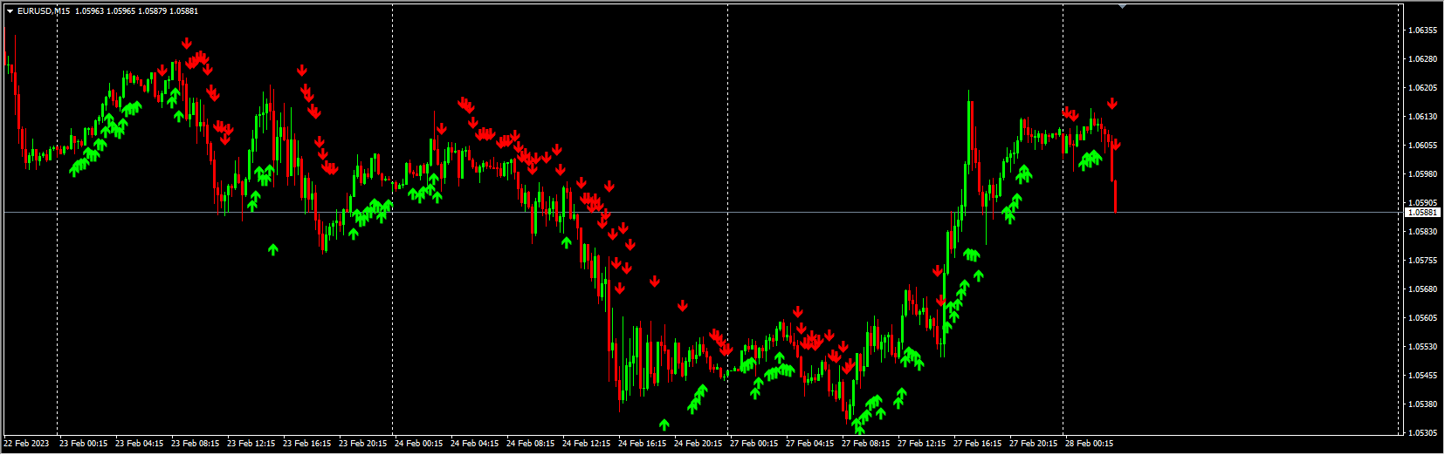1445x455 pixels.
Task: Click the 22 Feb 2023 time label
Action: click(x=27, y=444)
